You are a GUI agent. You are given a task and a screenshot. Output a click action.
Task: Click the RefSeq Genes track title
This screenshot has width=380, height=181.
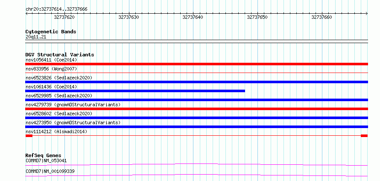coord(44,155)
